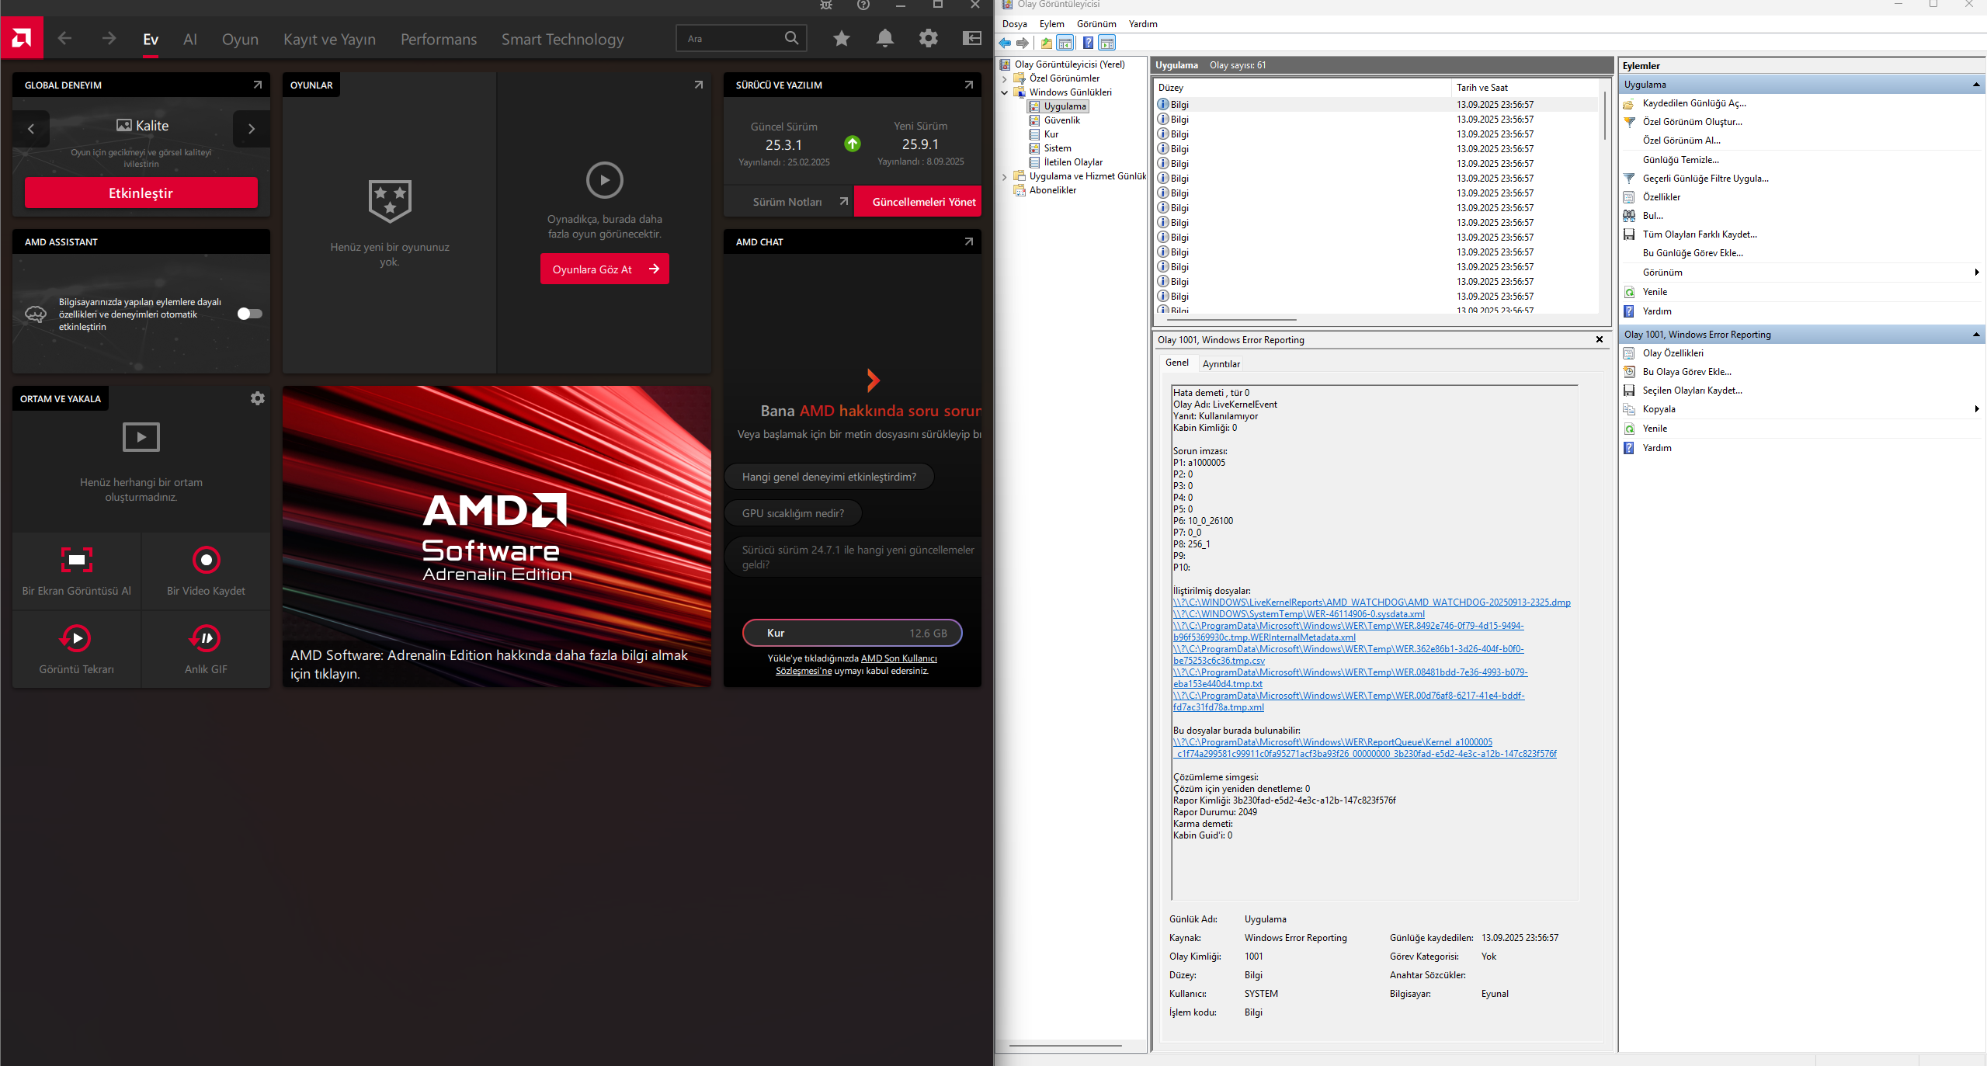Expand the Global Deneyim panel arrow
Image resolution: width=1987 pixels, height=1066 pixels.
tap(258, 85)
